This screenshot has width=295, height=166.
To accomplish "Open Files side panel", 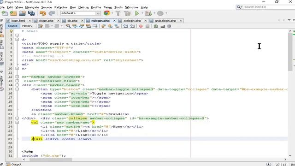I will pyautogui.click(x=2, y=44).
